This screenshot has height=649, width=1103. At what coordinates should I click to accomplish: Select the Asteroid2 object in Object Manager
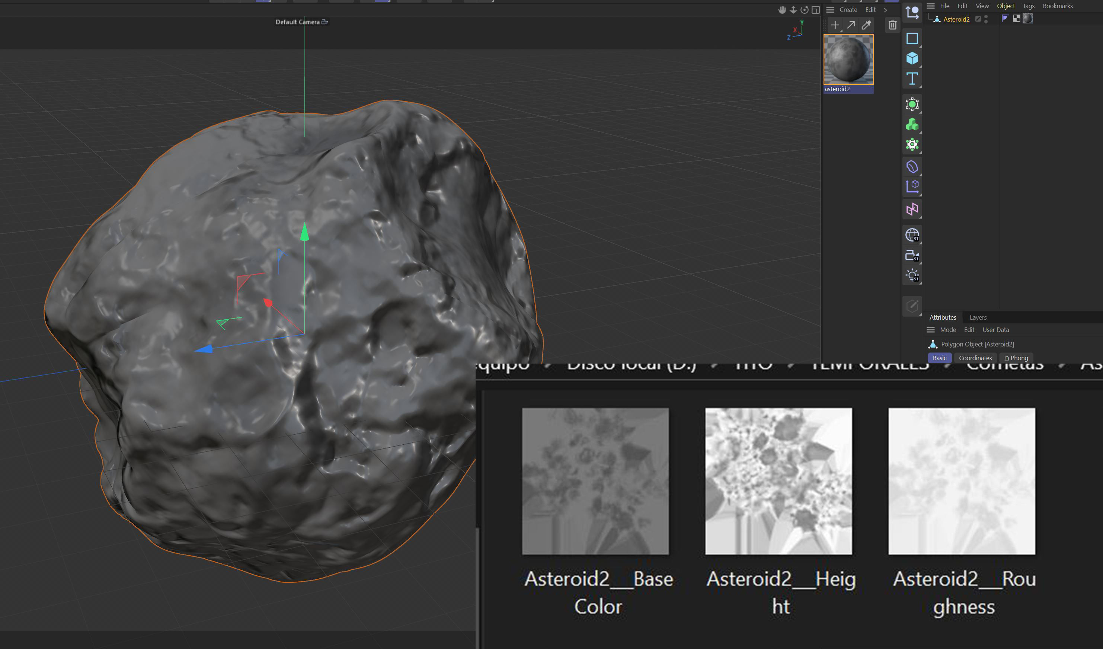(x=956, y=19)
